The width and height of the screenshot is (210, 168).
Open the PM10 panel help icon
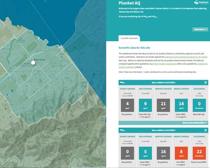(206, 83)
